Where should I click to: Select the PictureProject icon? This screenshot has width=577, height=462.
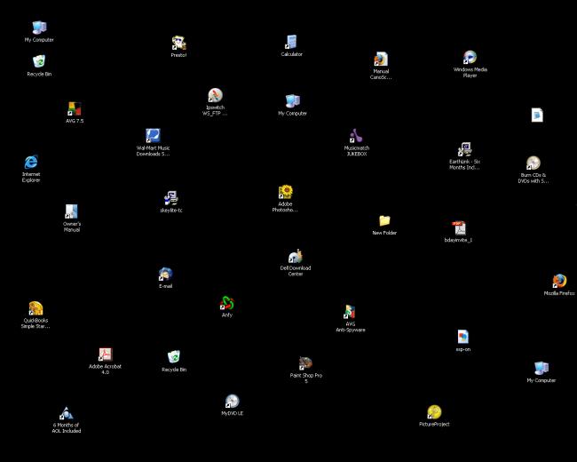click(434, 412)
